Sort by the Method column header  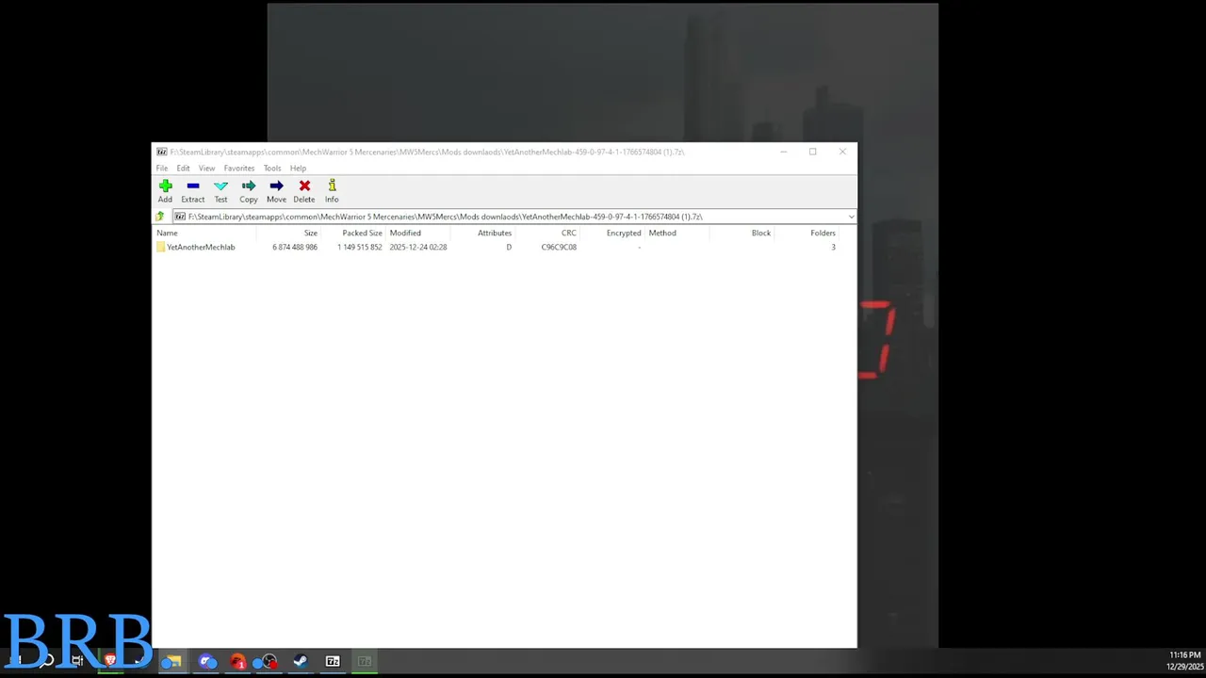[x=662, y=233]
